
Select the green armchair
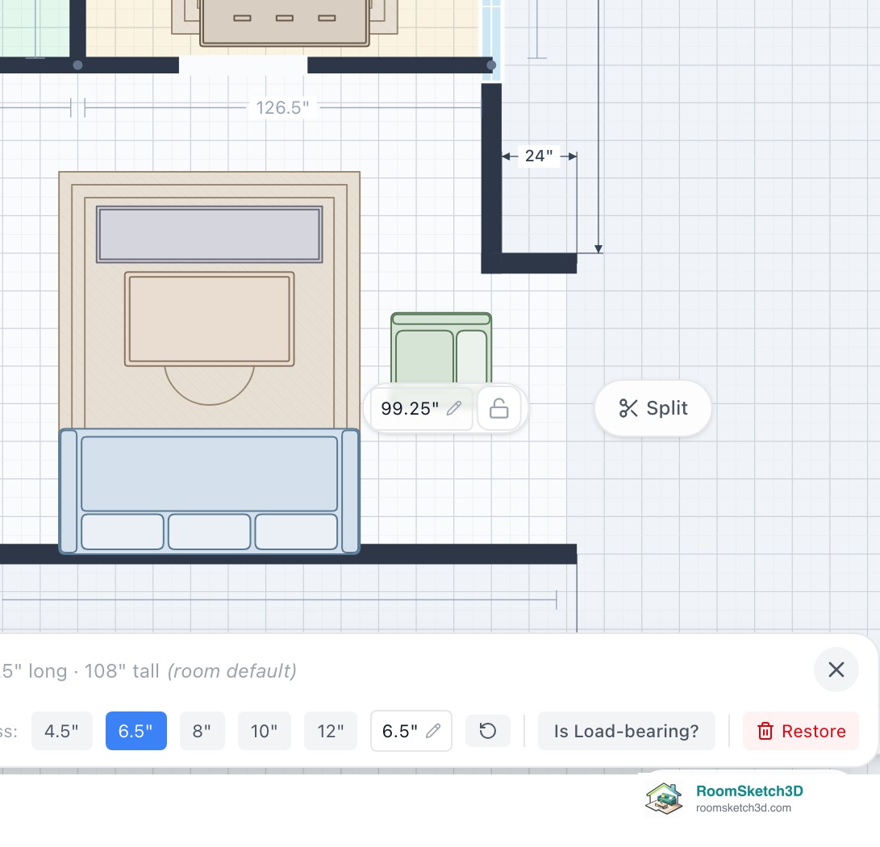441,348
